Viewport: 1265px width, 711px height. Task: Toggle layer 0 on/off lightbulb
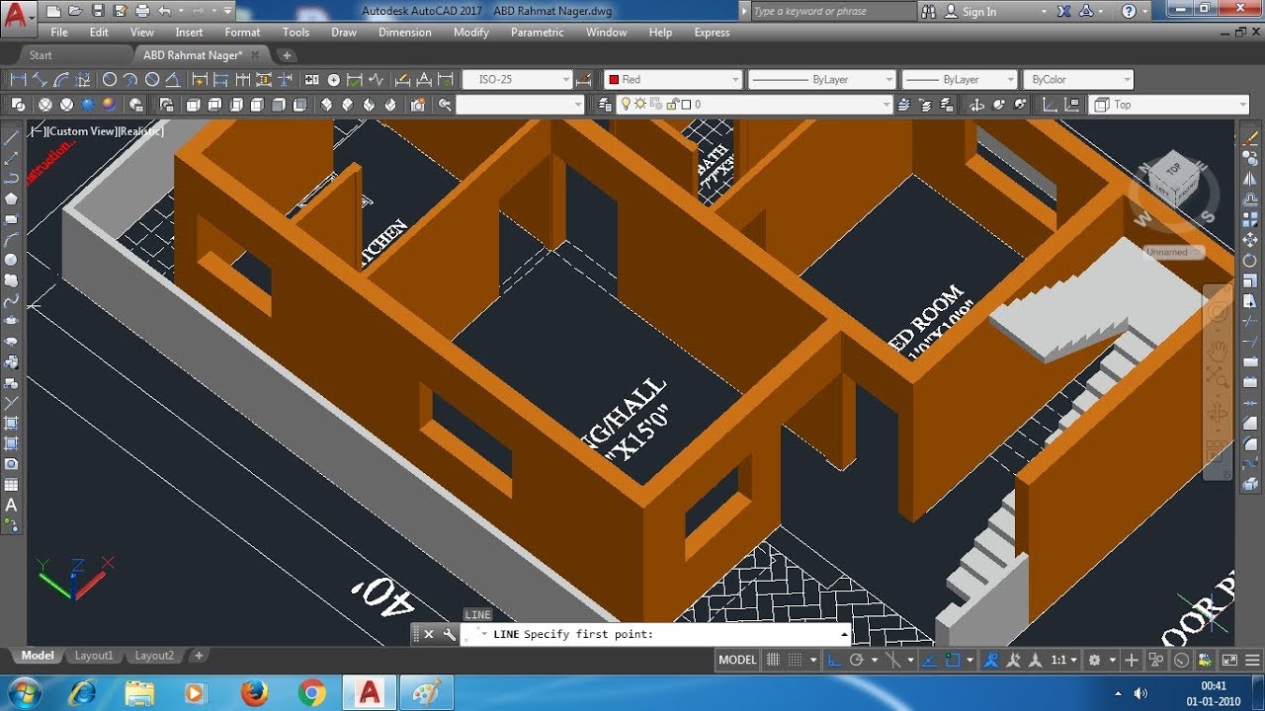coord(627,104)
